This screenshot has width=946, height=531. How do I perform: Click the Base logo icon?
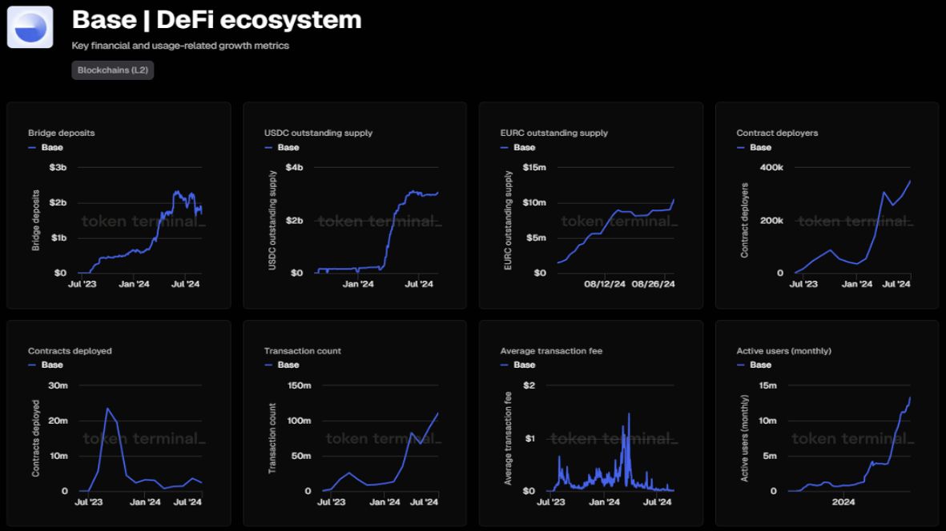click(x=30, y=27)
